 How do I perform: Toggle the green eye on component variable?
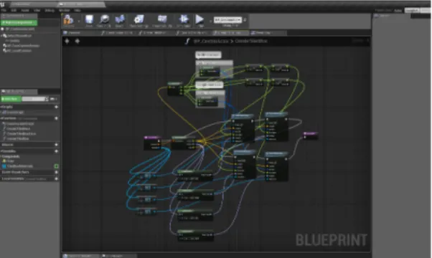pos(56,166)
